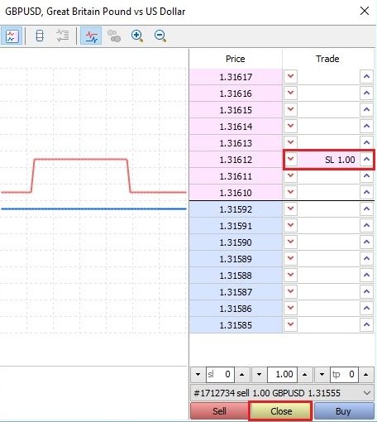Toggle the spread chart icon
The image size is (377, 422).
91,36
